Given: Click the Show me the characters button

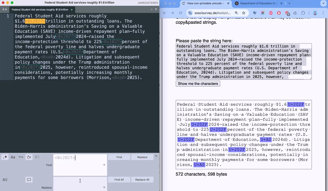Looking at the screenshot, I should [x=198, y=84].
